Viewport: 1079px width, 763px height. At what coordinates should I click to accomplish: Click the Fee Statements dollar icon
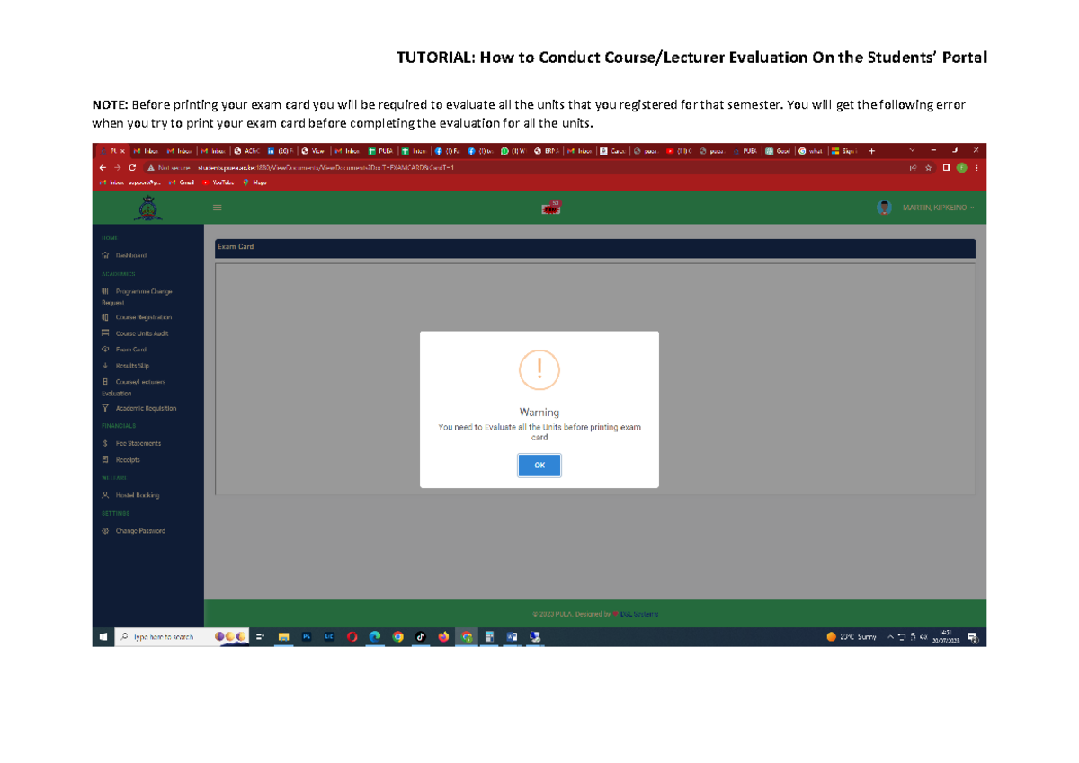105,443
